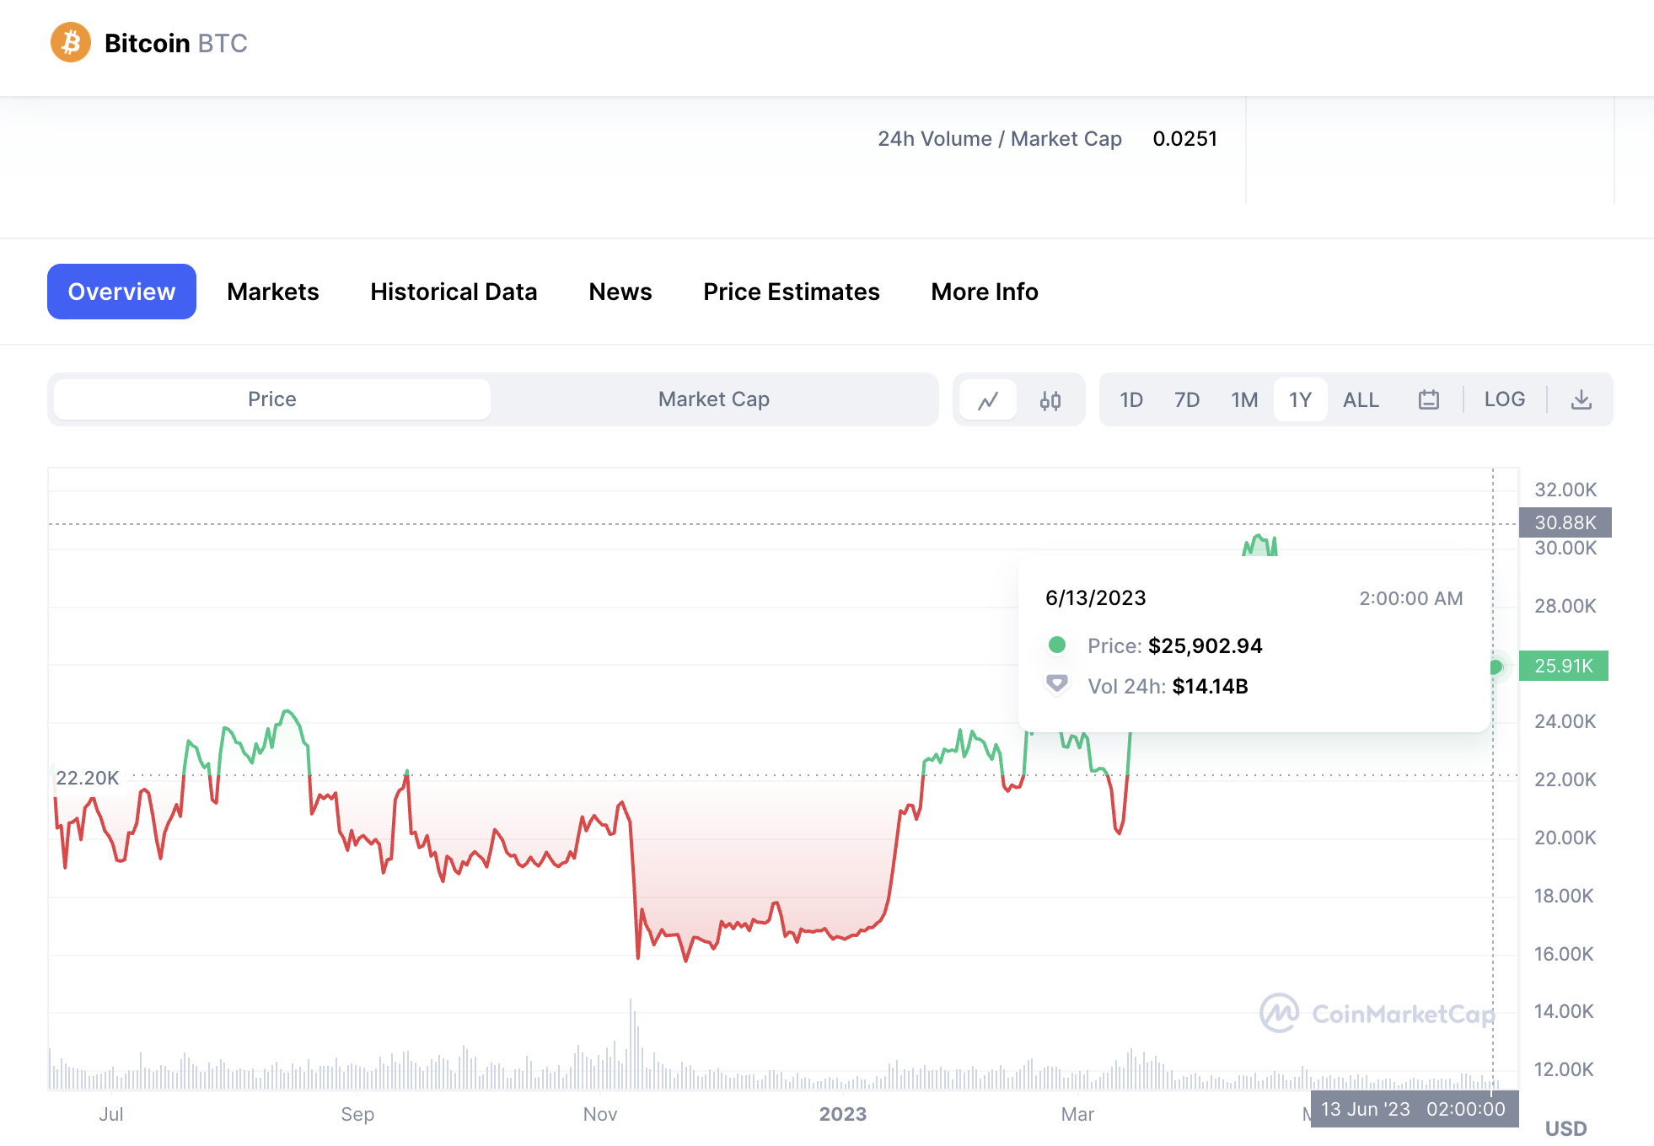Screen dimensions: 1654x1146
Task: Click the 12.00K axis label
Action: coord(1564,1069)
